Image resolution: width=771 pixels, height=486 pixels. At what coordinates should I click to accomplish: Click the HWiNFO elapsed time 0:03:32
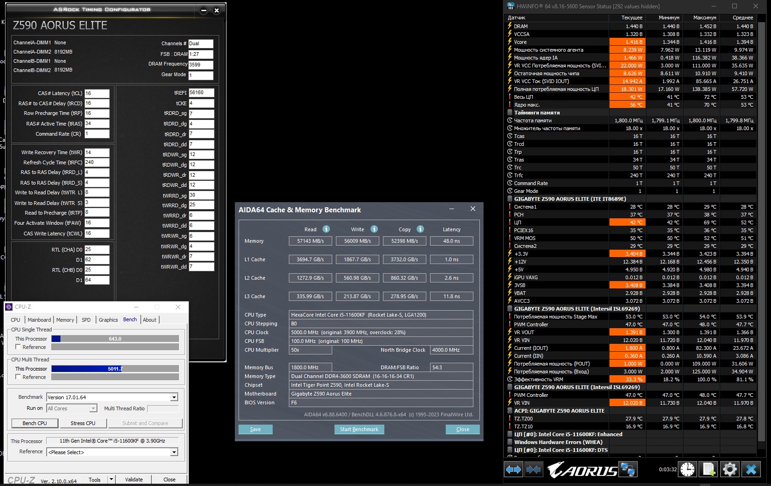(668, 469)
